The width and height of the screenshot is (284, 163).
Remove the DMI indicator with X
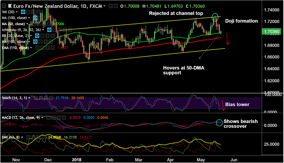44,137
